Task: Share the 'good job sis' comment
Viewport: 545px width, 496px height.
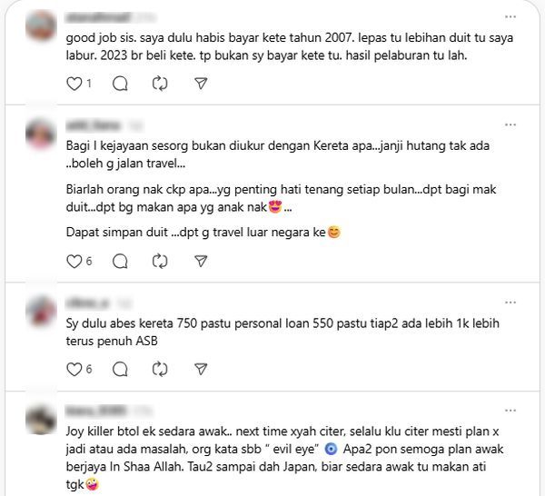Action: pyautogui.click(x=201, y=84)
